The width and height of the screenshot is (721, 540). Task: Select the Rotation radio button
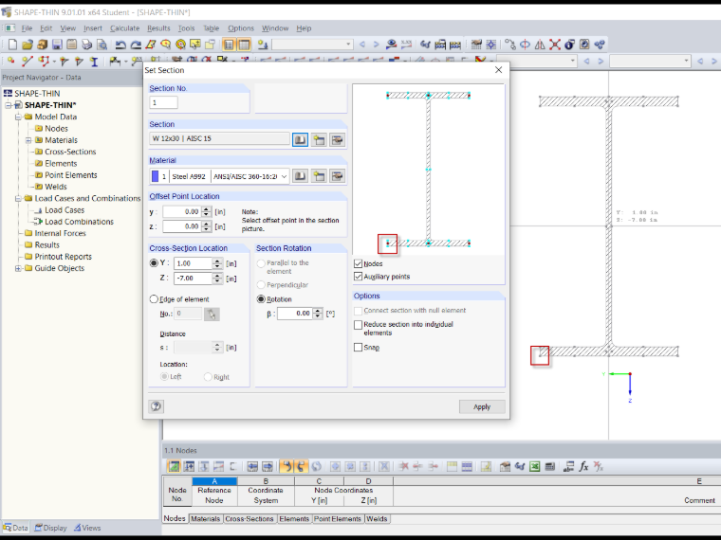pos(261,299)
